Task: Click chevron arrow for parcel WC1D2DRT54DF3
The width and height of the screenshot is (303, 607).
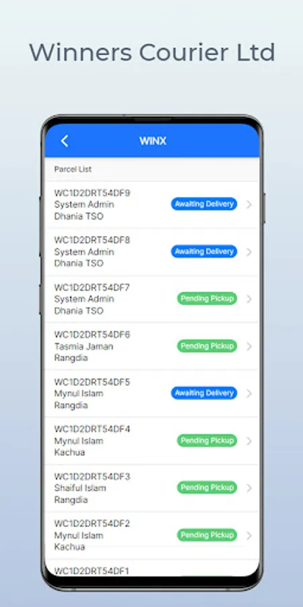Action: pyautogui.click(x=249, y=488)
